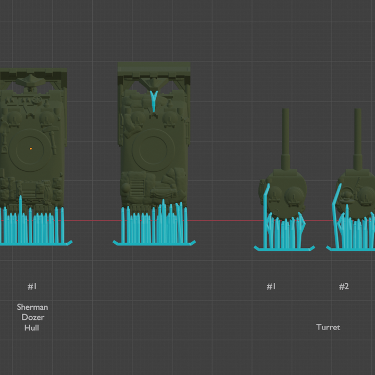Select the #1 label beneath the turret
This screenshot has height=375, width=375.
click(x=271, y=286)
